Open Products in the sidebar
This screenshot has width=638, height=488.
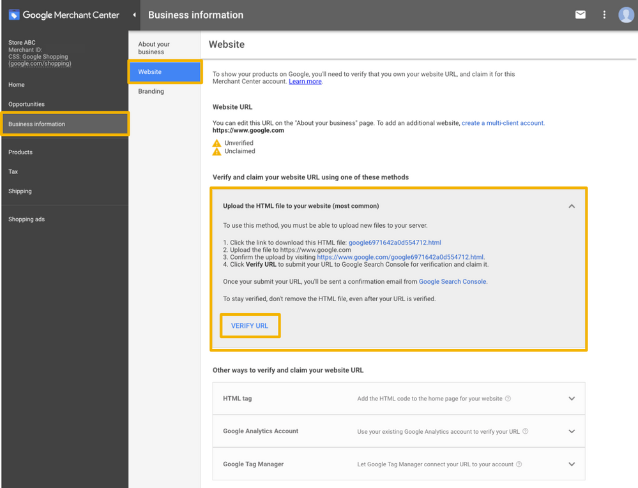point(20,152)
